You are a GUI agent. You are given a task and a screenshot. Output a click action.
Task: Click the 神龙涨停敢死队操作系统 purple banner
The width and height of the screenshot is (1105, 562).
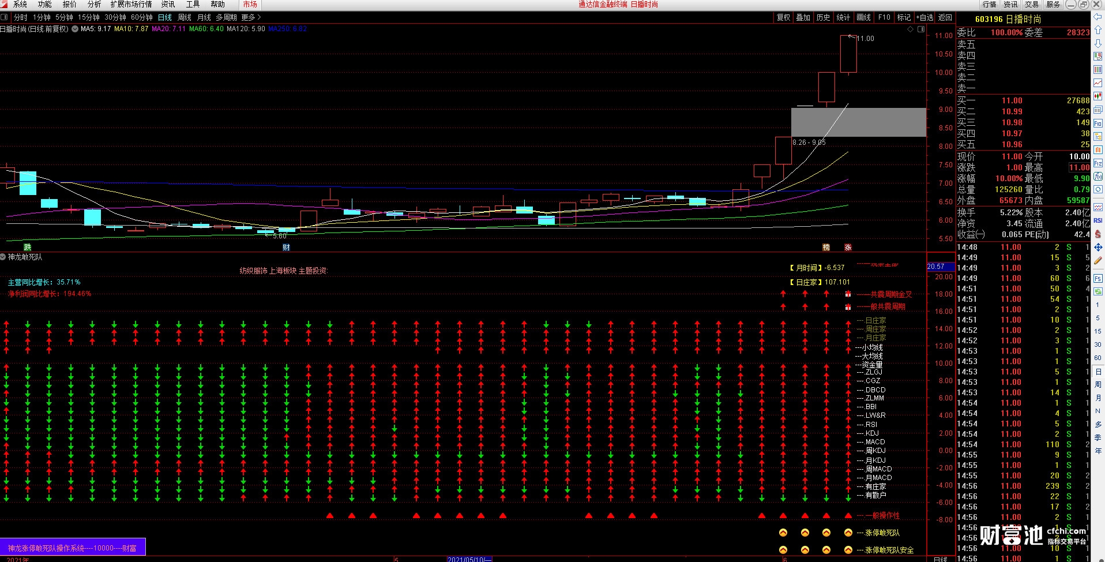coord(73,548)
